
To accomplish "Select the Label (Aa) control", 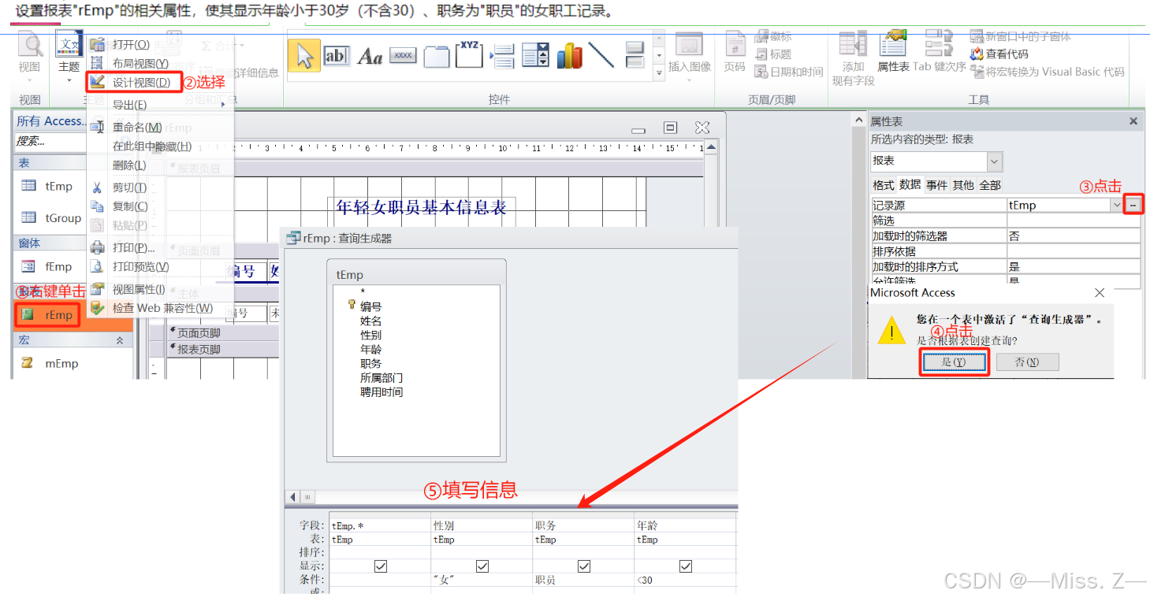I will point(370,56).
